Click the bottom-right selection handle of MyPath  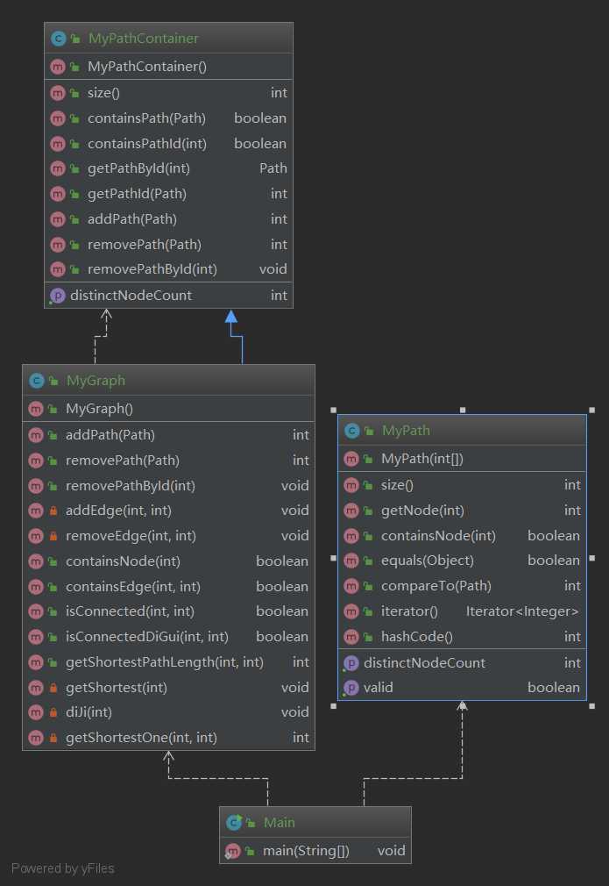point(591,706)
